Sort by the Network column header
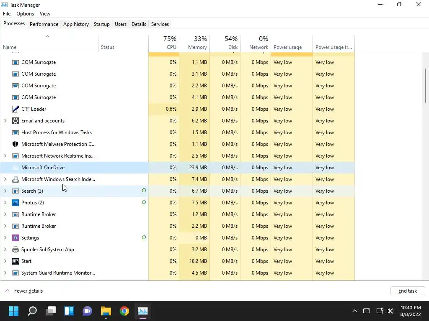Viewport: 429px width, 321px height. [x=256, y=43]
